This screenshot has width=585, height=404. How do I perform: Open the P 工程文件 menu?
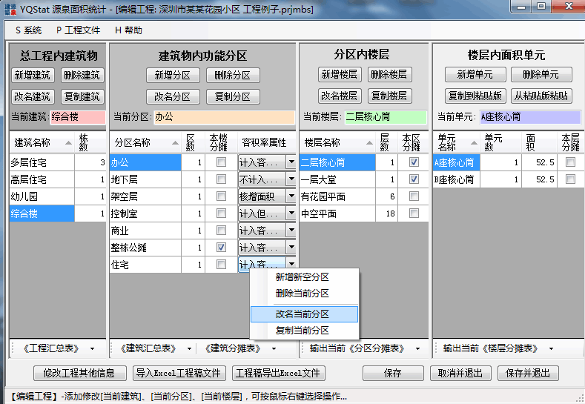[79, 30]
